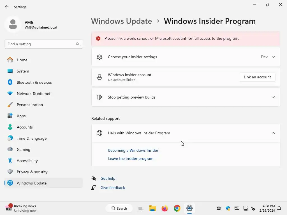Go to Time & language settings

coord(43,138)
